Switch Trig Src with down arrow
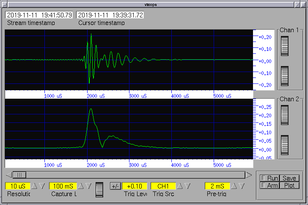 point(187,186)
